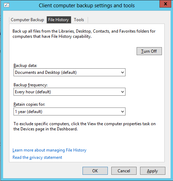Switch to the Computer Backup tab

[x=27, y=20]
